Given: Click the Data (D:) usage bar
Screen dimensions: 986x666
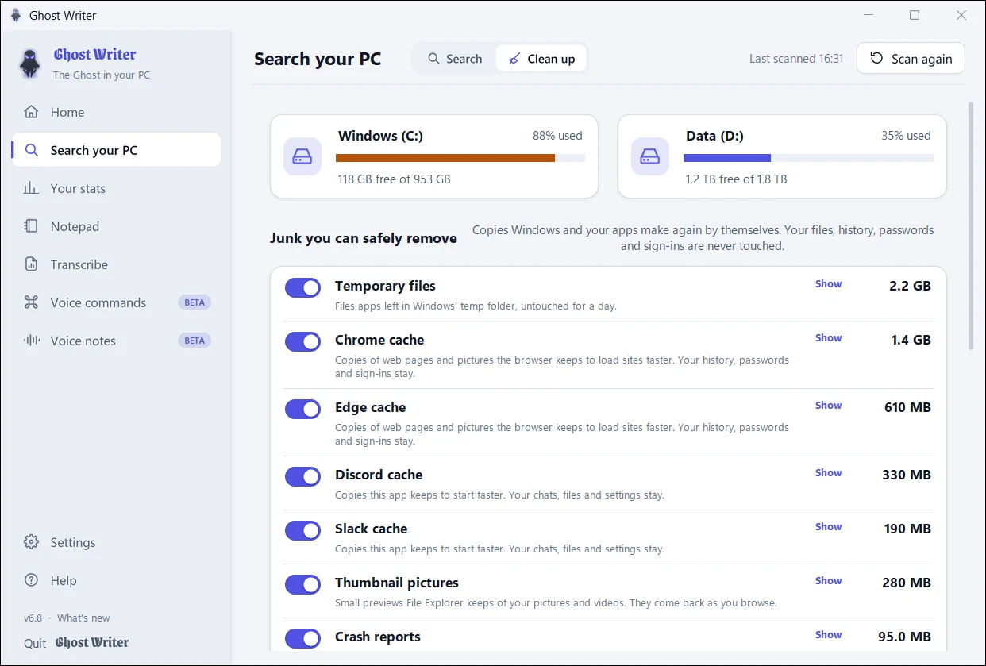Looking at the screenshot, I should tap(808, 158).
